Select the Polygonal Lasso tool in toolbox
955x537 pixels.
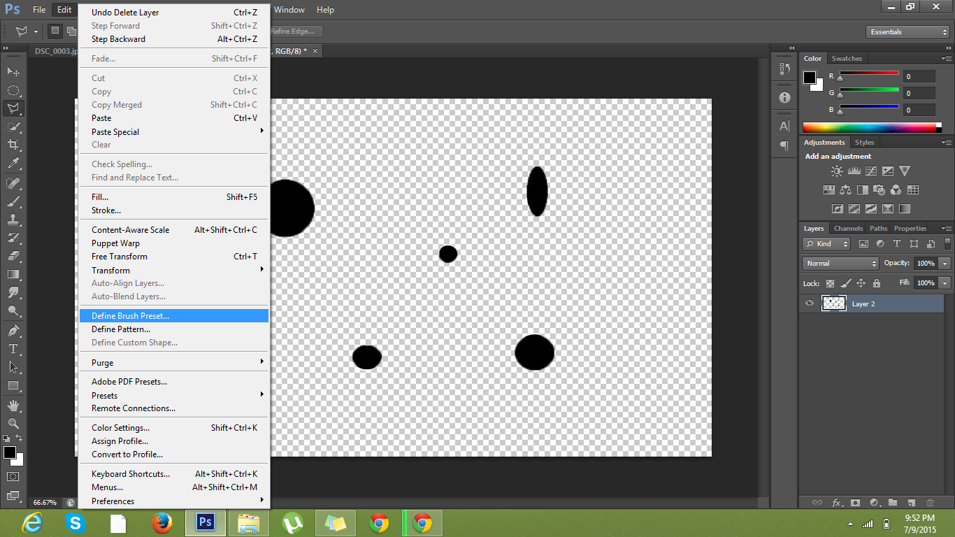pyautogui.click(x=13, y=108)
